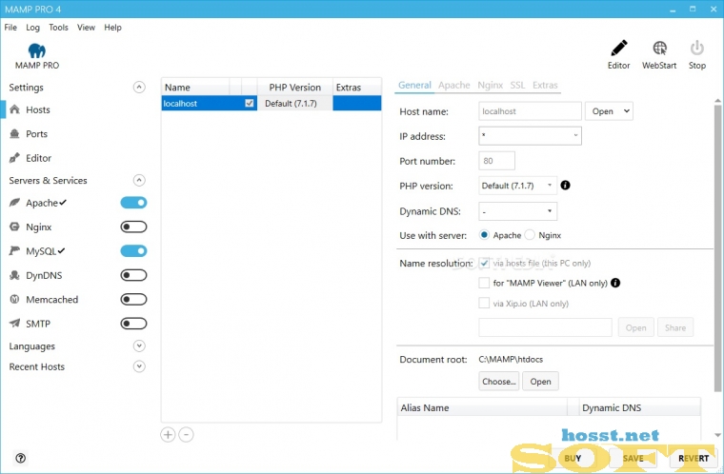This screenshot has width=724, height=474.
Task: Open the Dynamic DNS dropdown
Action: [517, 211]
